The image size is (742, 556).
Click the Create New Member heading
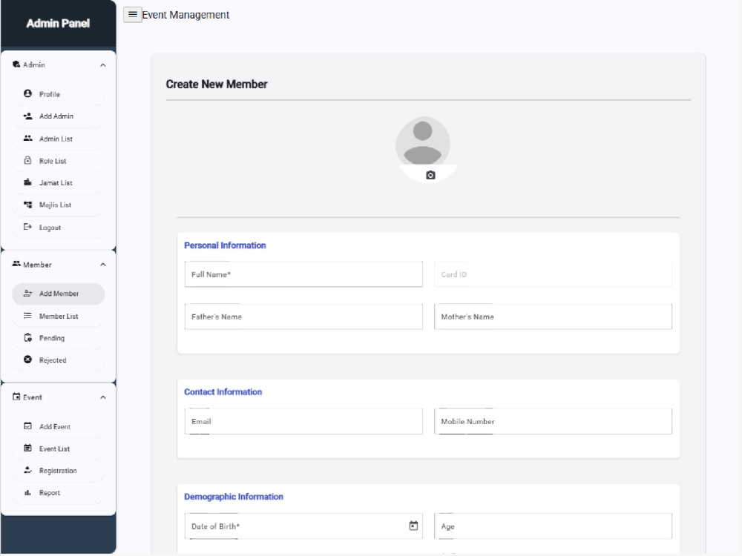click(216, 85)
